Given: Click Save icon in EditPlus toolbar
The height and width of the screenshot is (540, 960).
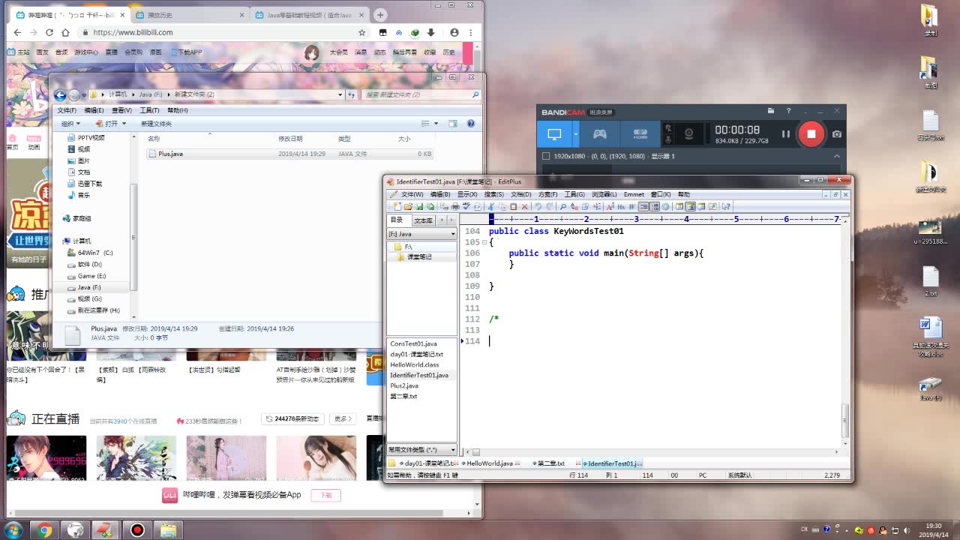Looking at the screenshot, I should point(419,206).
